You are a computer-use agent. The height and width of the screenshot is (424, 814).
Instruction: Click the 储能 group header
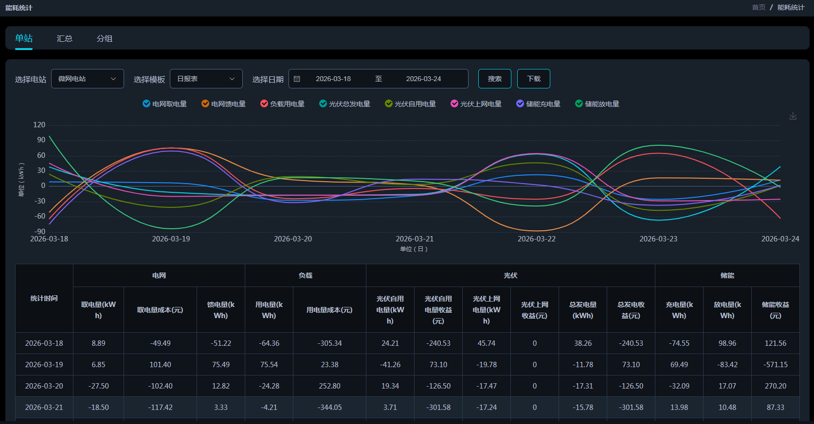[x=727, y=275]
